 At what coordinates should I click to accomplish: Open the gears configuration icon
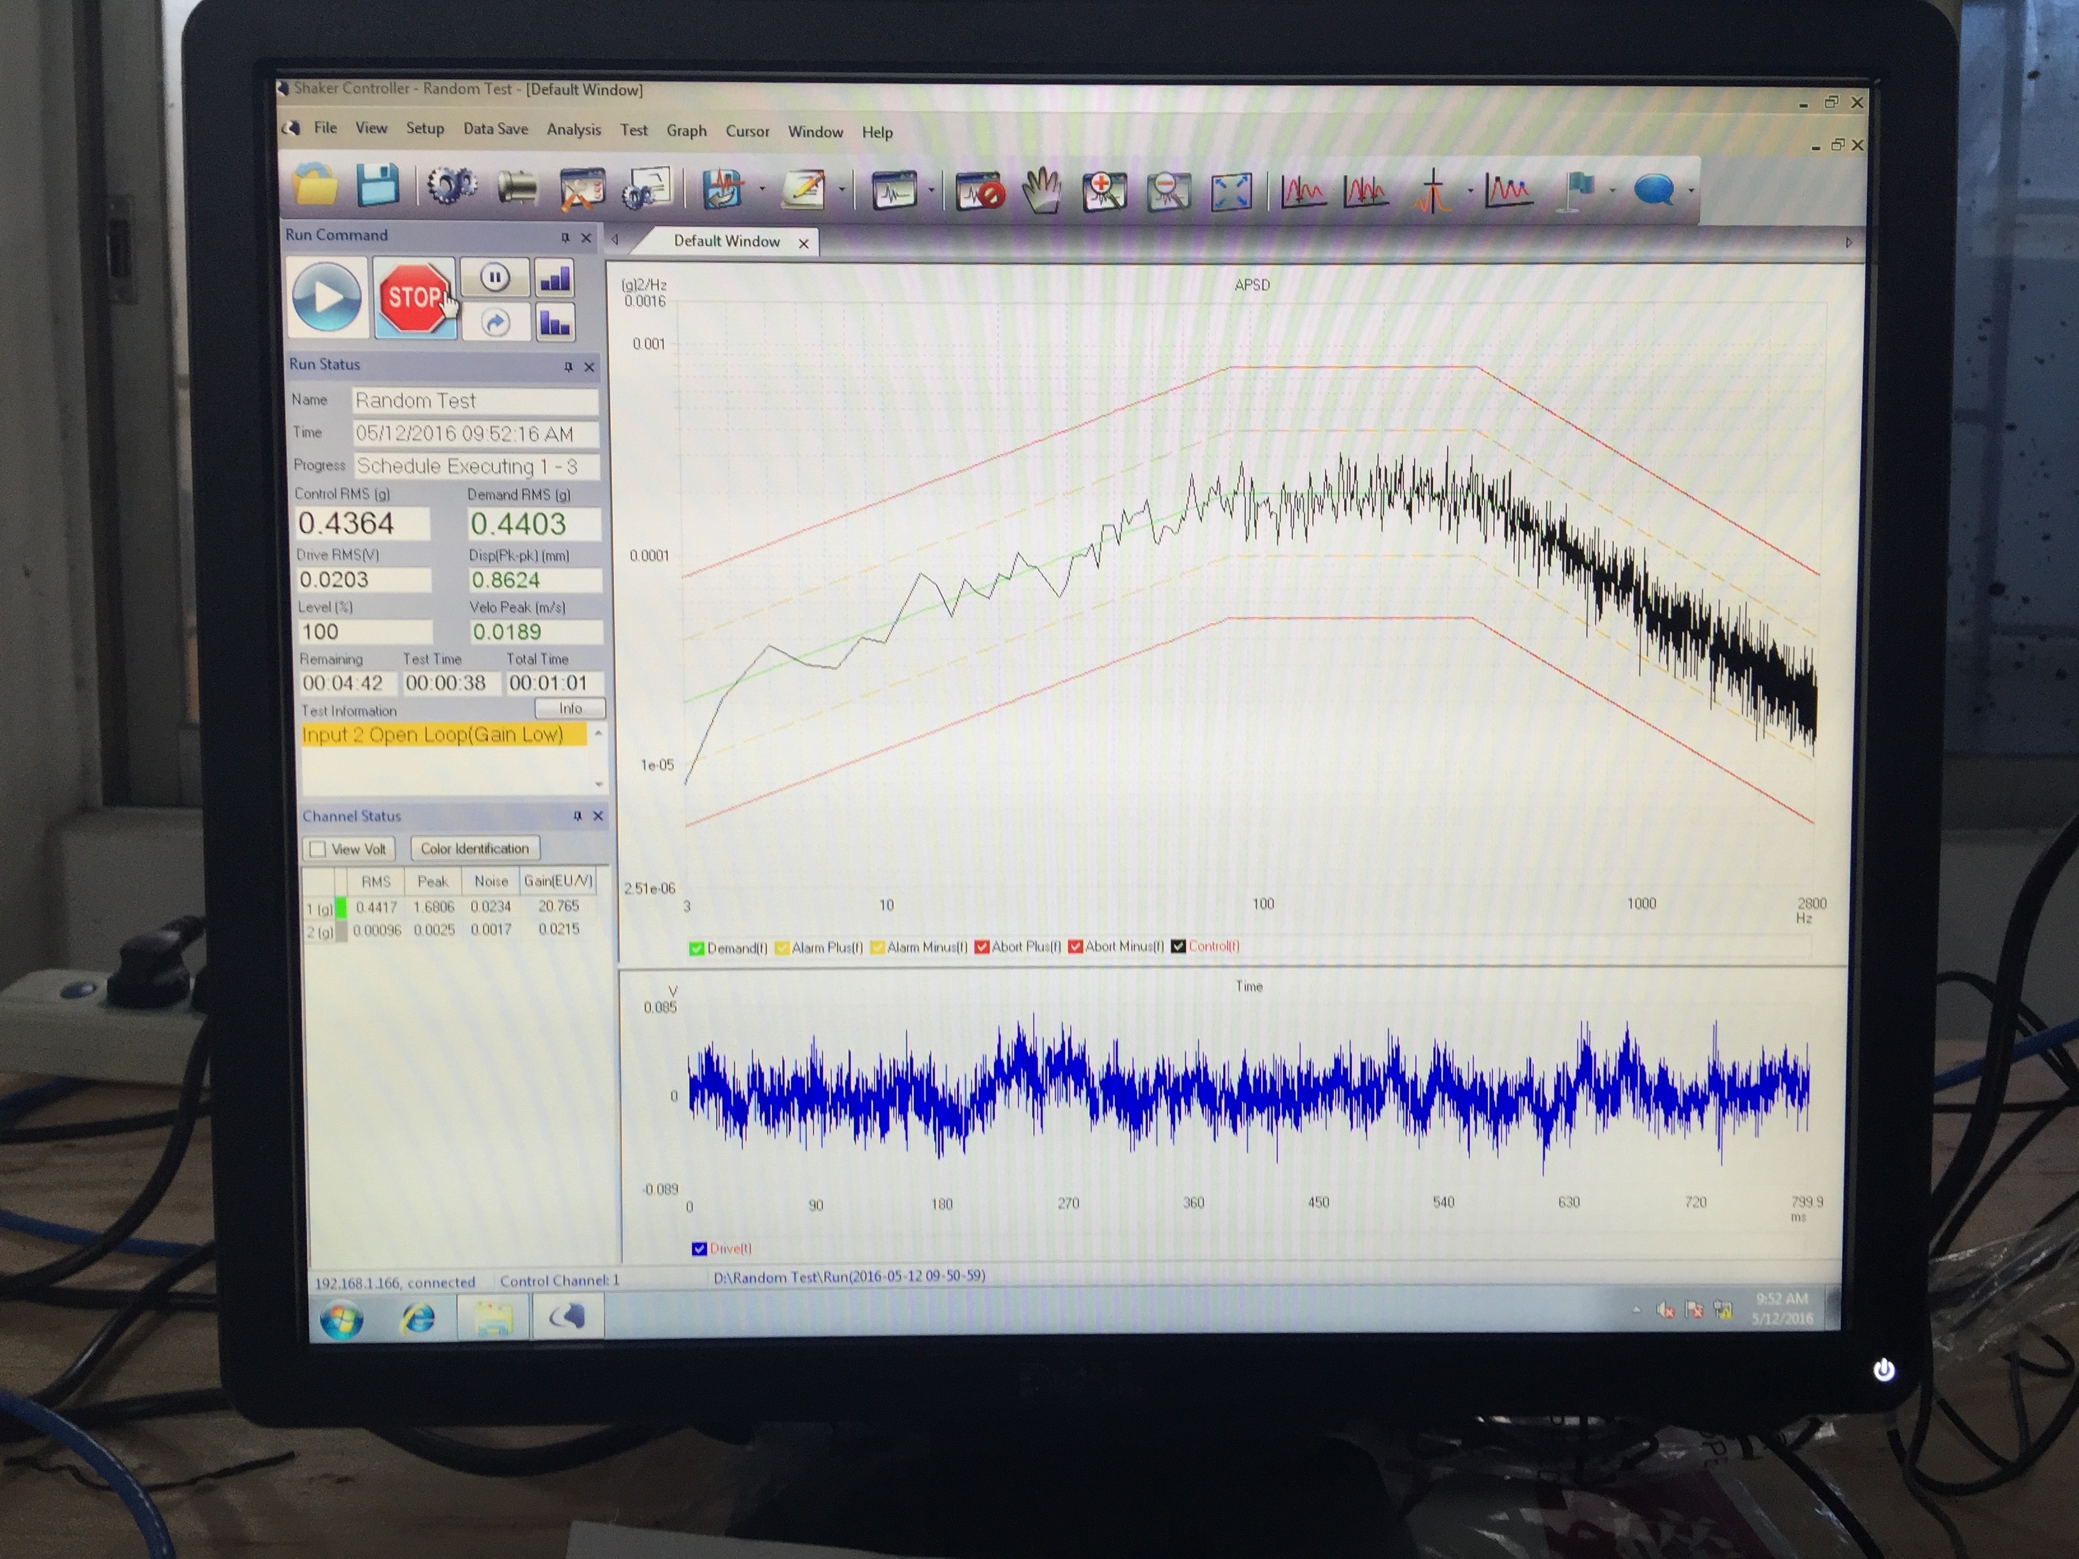(451, 186)
